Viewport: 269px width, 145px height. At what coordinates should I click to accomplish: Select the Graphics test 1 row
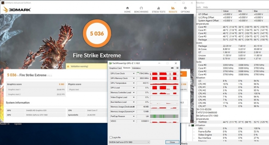click(x=36, y=90)
